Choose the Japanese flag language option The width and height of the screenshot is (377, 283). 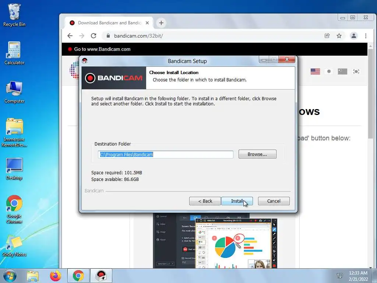click(329, 71)
